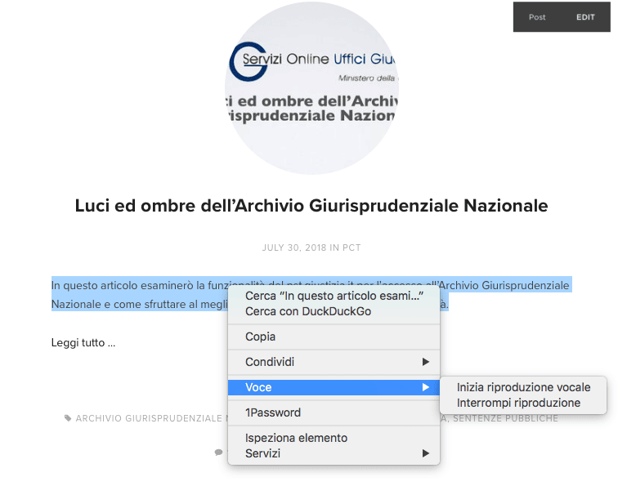Select Ispeziona elemento menu entry

334,438
